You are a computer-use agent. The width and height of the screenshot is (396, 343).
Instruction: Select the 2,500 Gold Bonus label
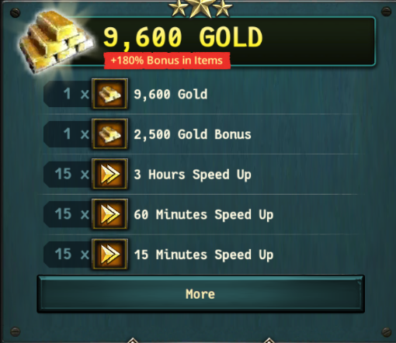[193, 134]
